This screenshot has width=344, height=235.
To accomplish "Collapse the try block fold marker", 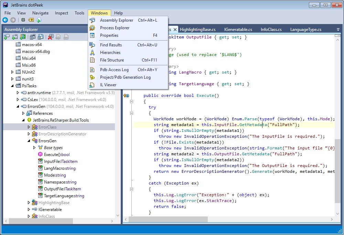I will pyautogui.click(x=131, y=113).
